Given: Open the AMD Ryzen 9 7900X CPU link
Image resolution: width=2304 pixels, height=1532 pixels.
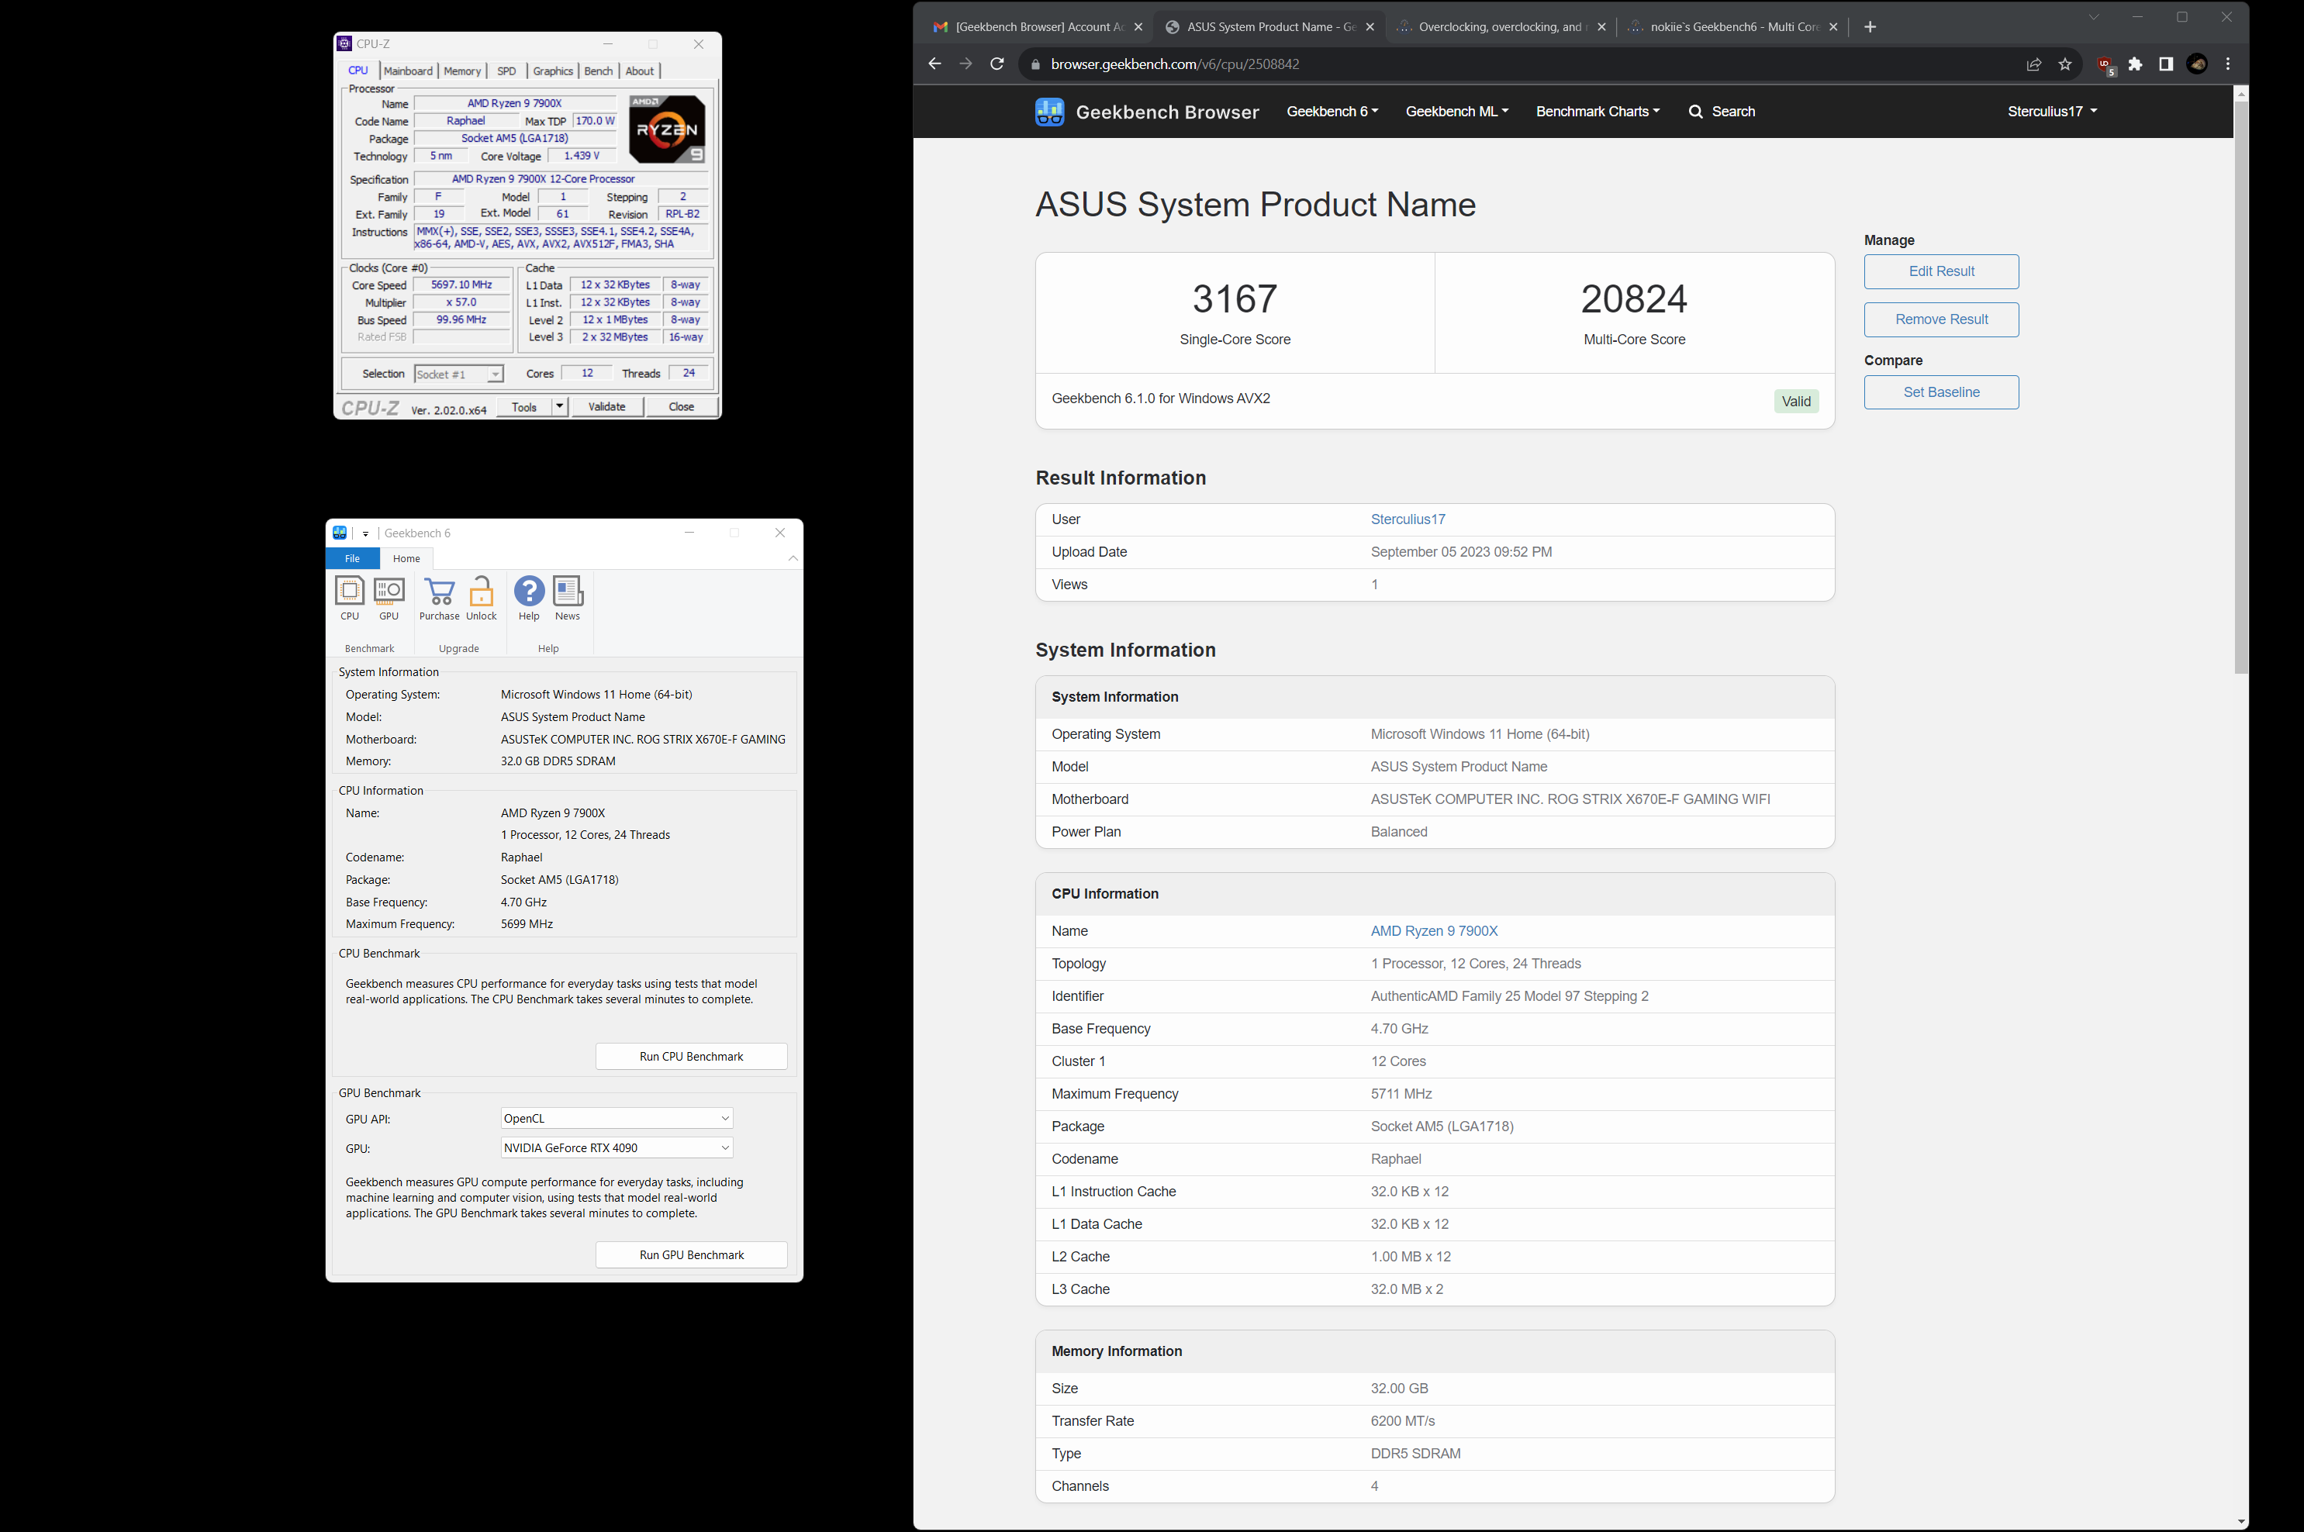Looking at the screenshot, I should pyautogui.click(x=1433, y=931).
